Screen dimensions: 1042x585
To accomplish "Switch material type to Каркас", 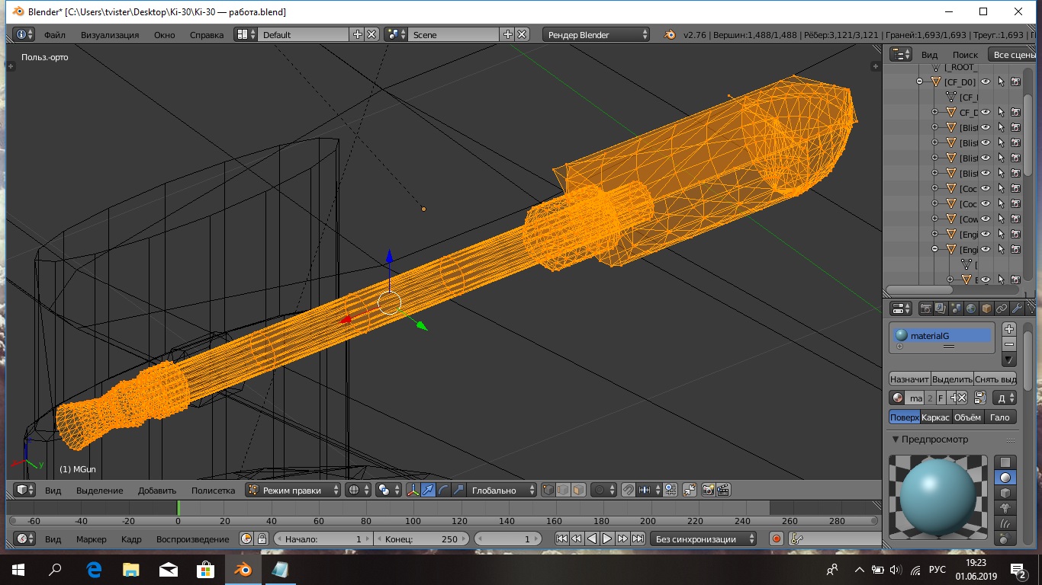I will [935, 417].
